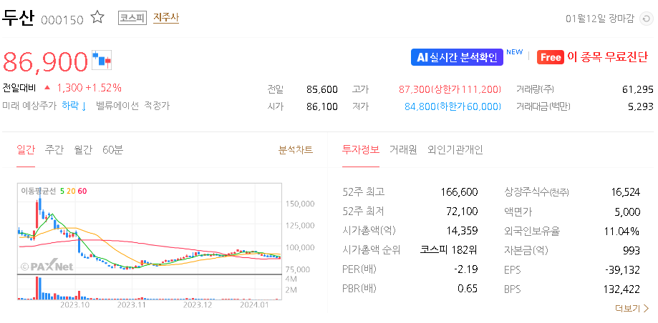This screenshot has height=323, width=658.
Task: Click 상장주식수 value 16,524
Action: click(x=626, y=192)
